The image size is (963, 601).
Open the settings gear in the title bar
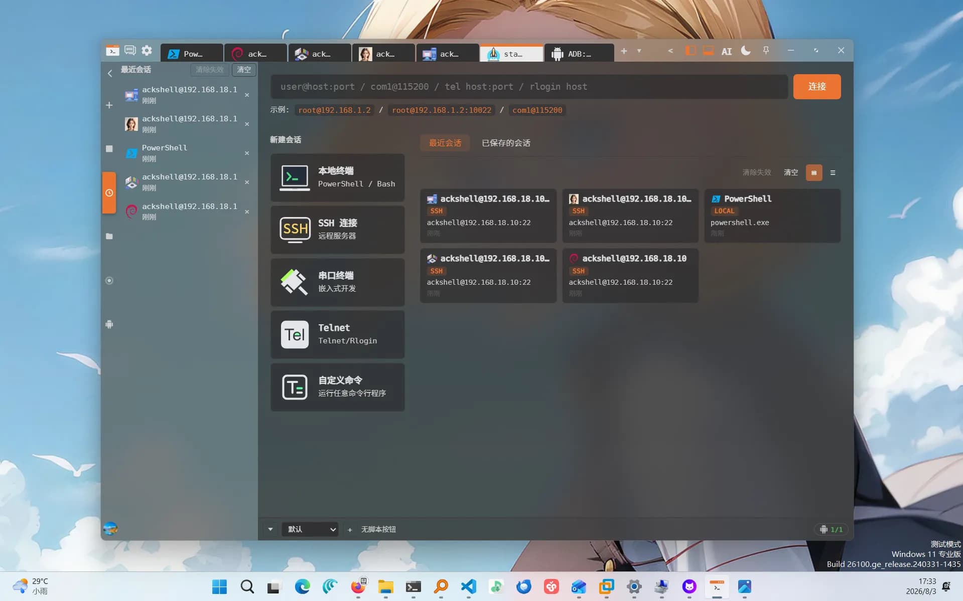coord(147,50)
